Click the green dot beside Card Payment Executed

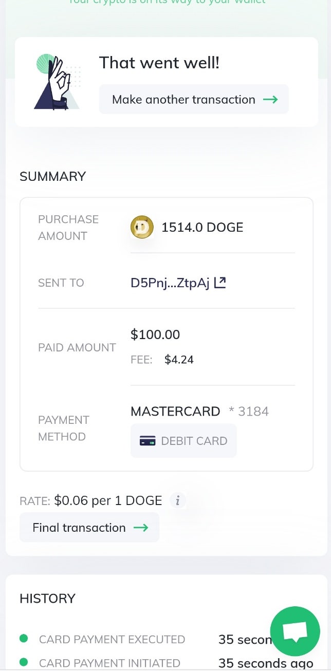click(24, 639)
